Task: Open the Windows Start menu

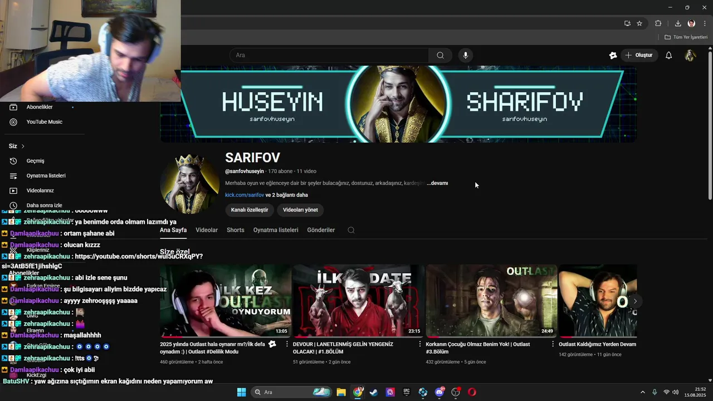Action: 241,392
